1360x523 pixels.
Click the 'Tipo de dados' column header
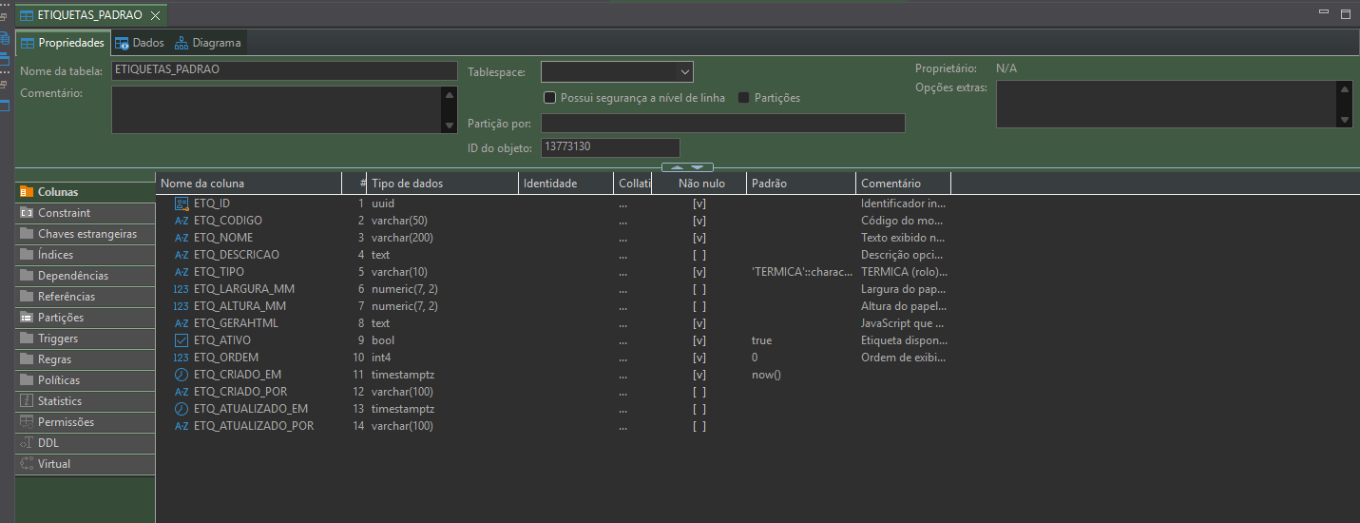tap(443, 184)
